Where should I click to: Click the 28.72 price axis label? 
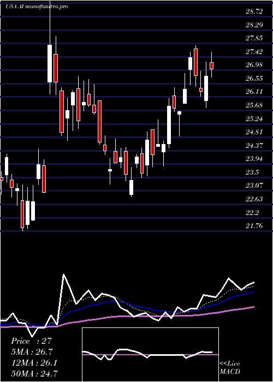pos(254,11)
